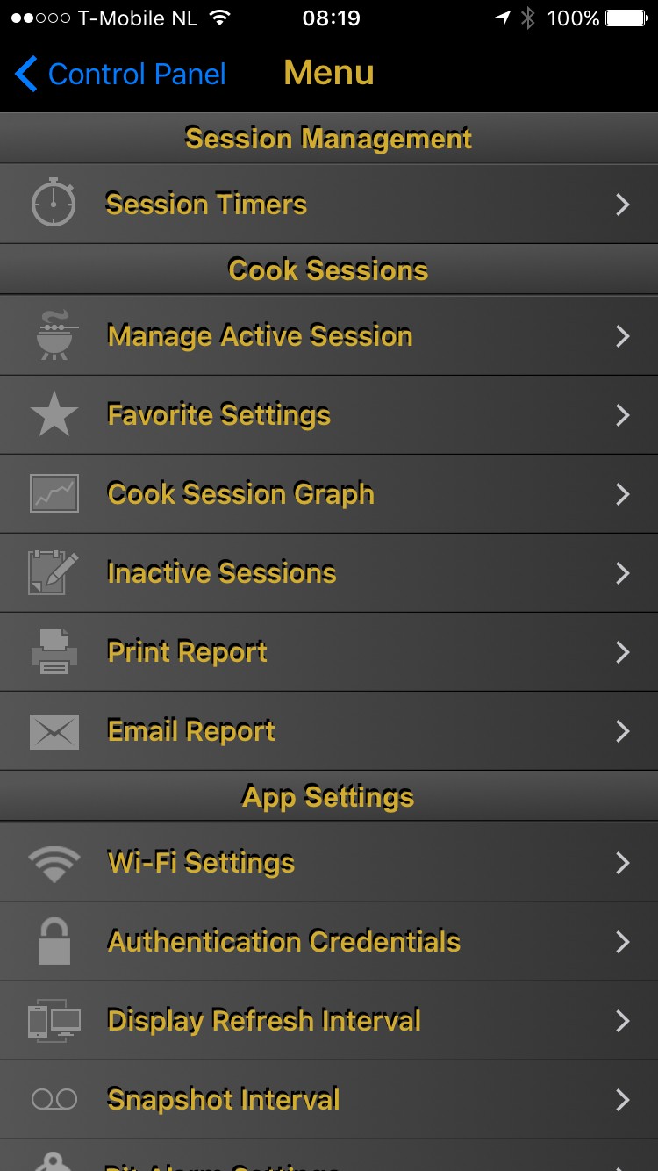The height and width of the screenshot is (1171, 658).
Task: Tap the stopwatch icon for Session Timers
Action: [x=54, y=203]
